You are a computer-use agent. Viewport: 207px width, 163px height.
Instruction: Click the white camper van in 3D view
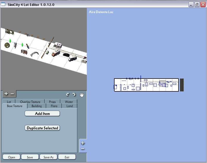[58, 45]
